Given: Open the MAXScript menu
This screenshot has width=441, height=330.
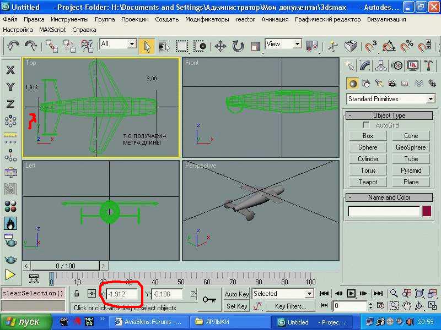Looking at the screenshot, I should [x=52, y=30].
